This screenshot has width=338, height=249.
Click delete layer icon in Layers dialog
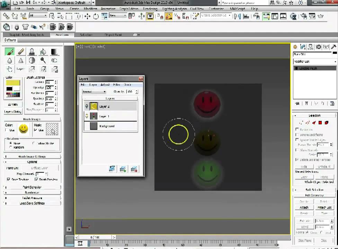134,169
